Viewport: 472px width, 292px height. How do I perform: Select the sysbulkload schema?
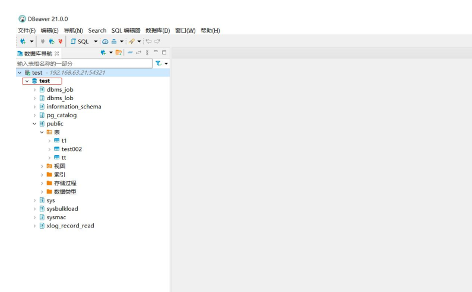click(62, 209)
